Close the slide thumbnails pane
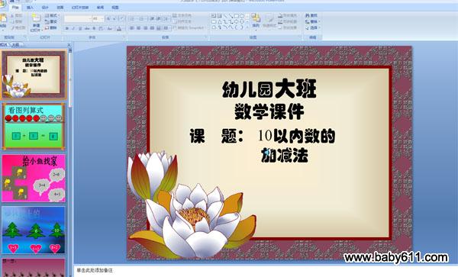Screen dimensions: 458x277 (69, 45)
